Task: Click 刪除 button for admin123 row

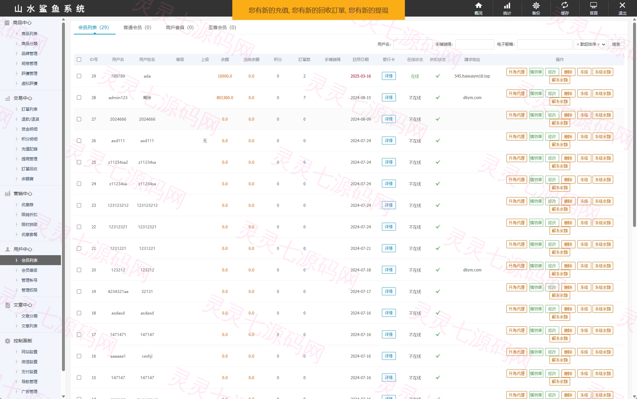Action: tap(568, 93)
